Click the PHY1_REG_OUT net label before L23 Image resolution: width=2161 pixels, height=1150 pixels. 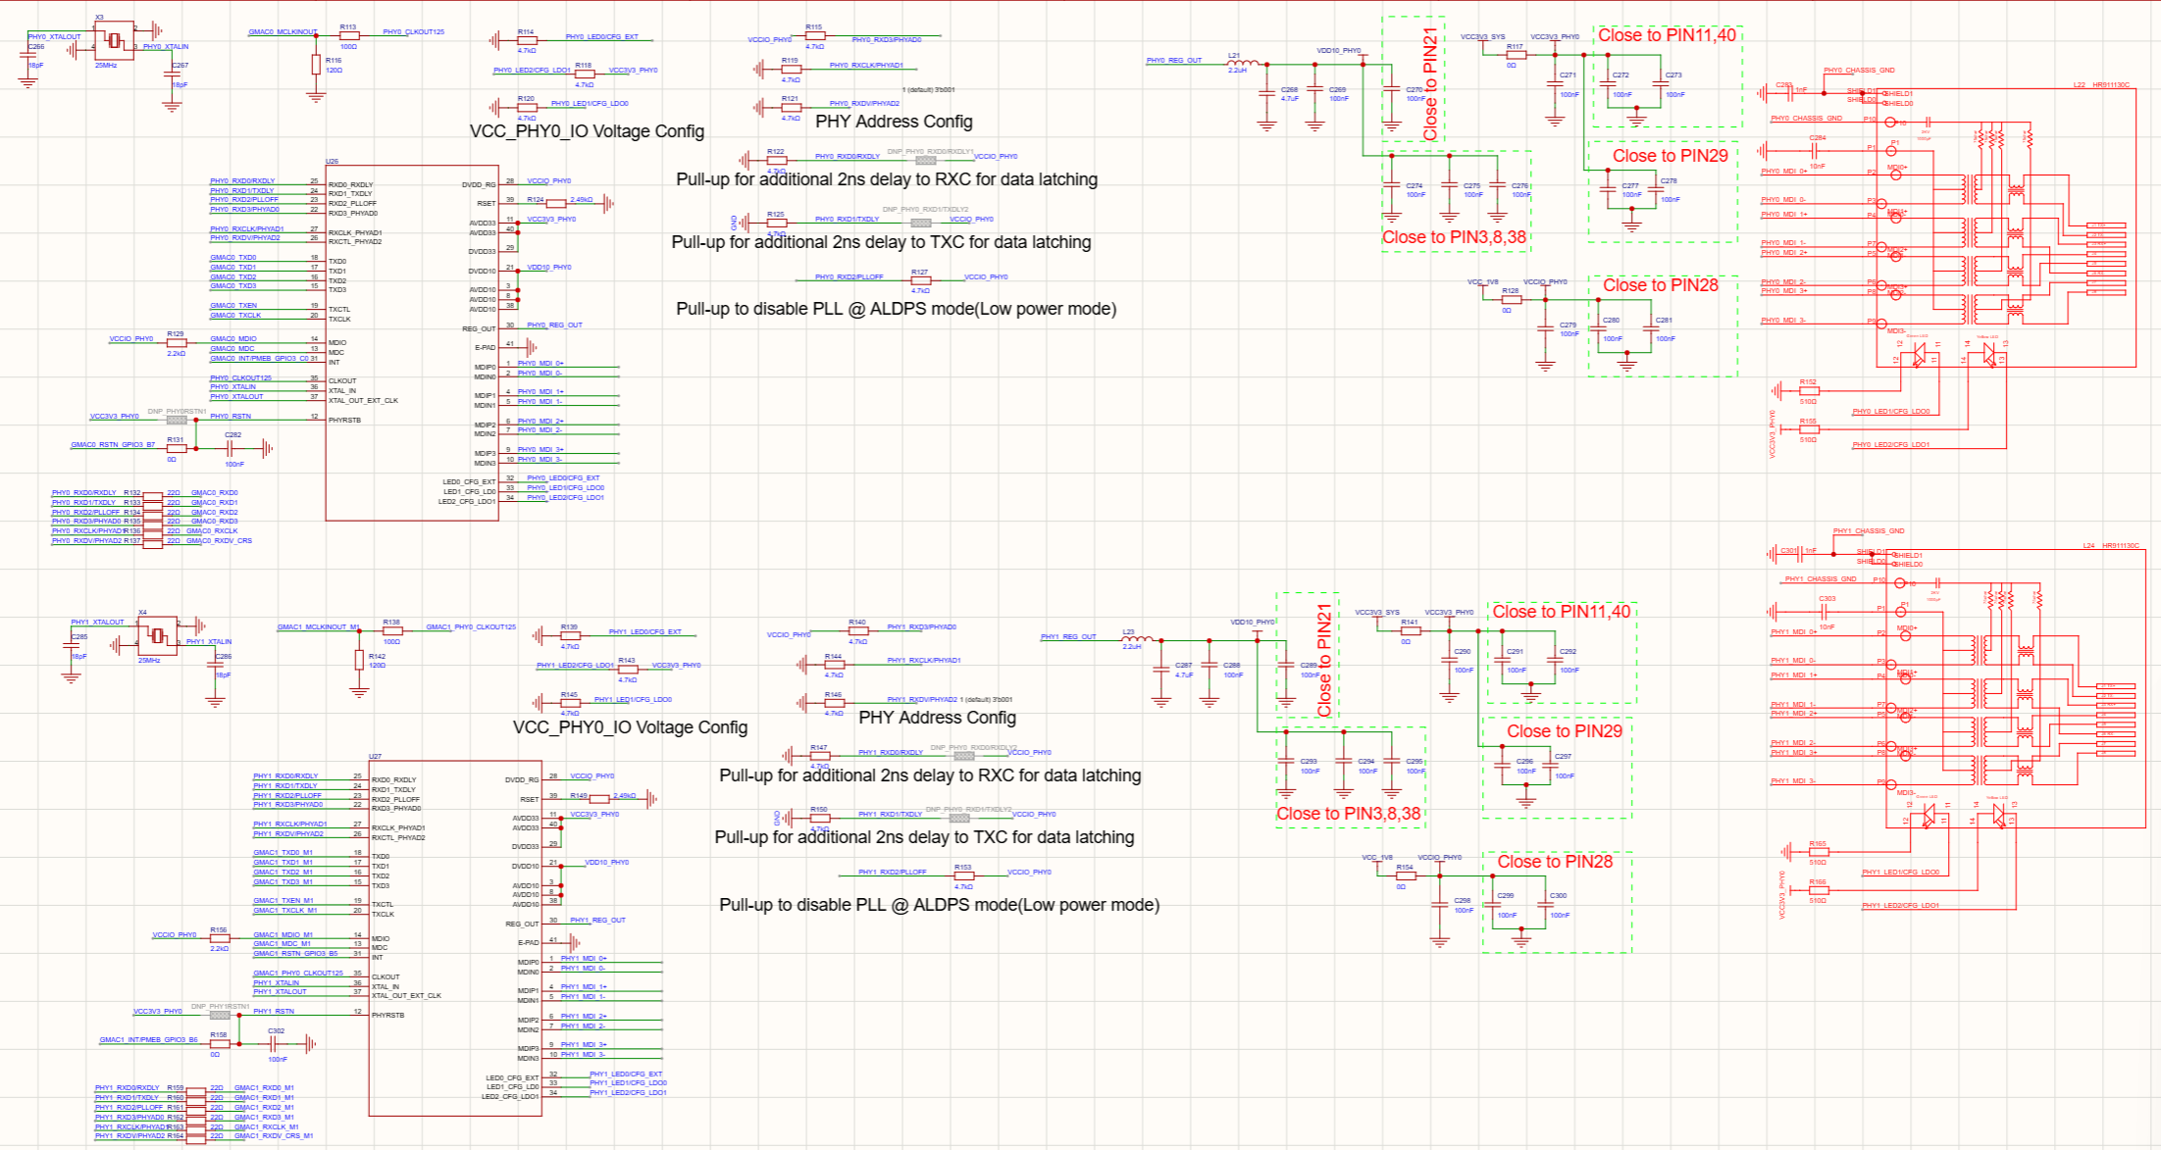(x=1068, y=637)
